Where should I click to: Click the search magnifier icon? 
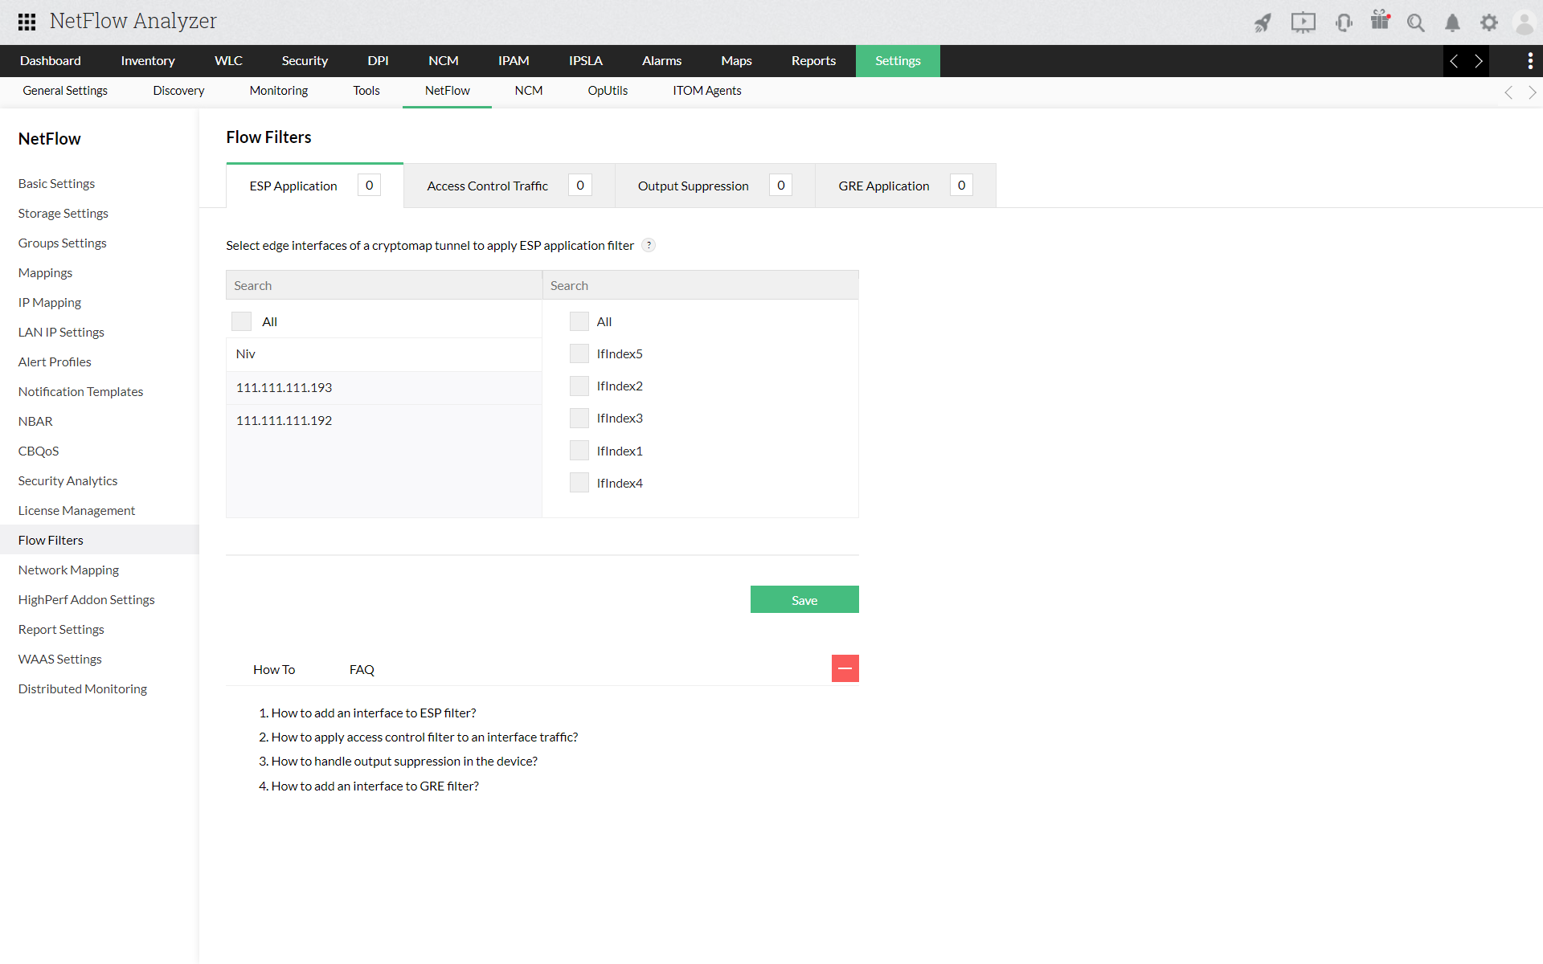click(x=1416, y=22)
